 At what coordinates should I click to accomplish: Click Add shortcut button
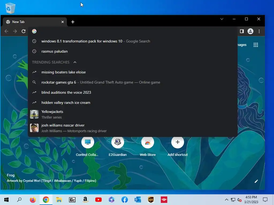click(x=178, y=147)
